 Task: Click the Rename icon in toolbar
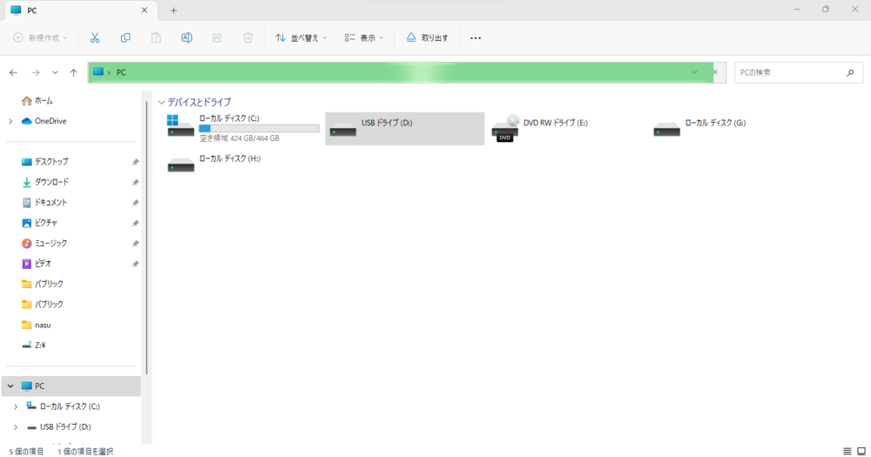[186, 38]
